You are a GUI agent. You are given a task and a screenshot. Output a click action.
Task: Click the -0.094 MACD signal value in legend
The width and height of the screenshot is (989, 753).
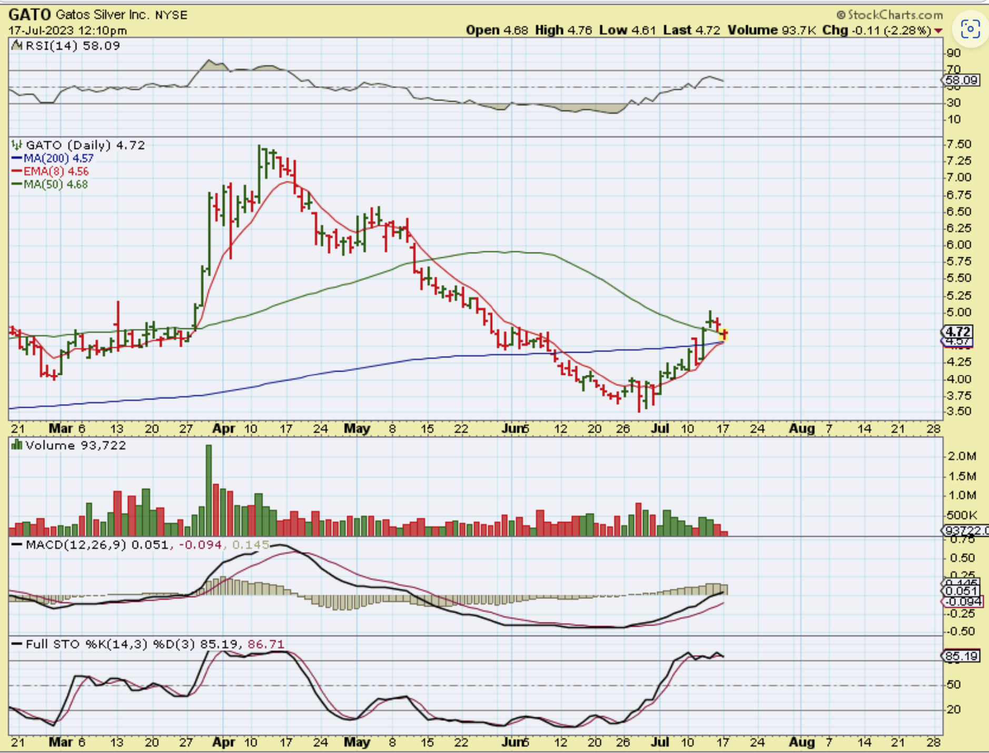click(201, 545)
